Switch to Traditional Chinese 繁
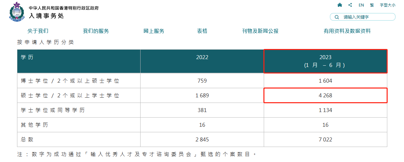This screenshot has height=162, width=404. [x=372, y=5]
